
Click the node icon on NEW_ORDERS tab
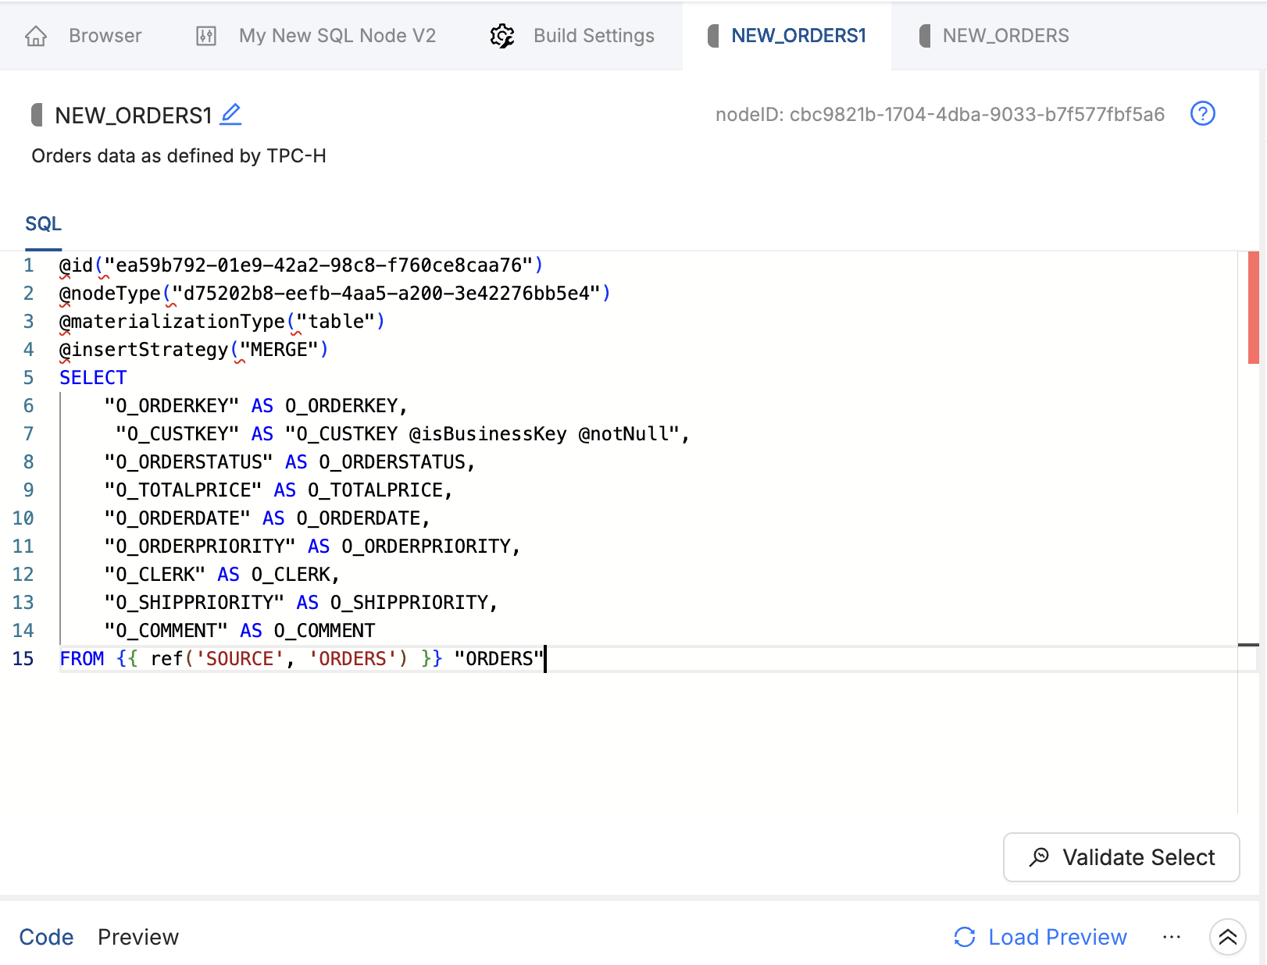click(x=925, y=36)
